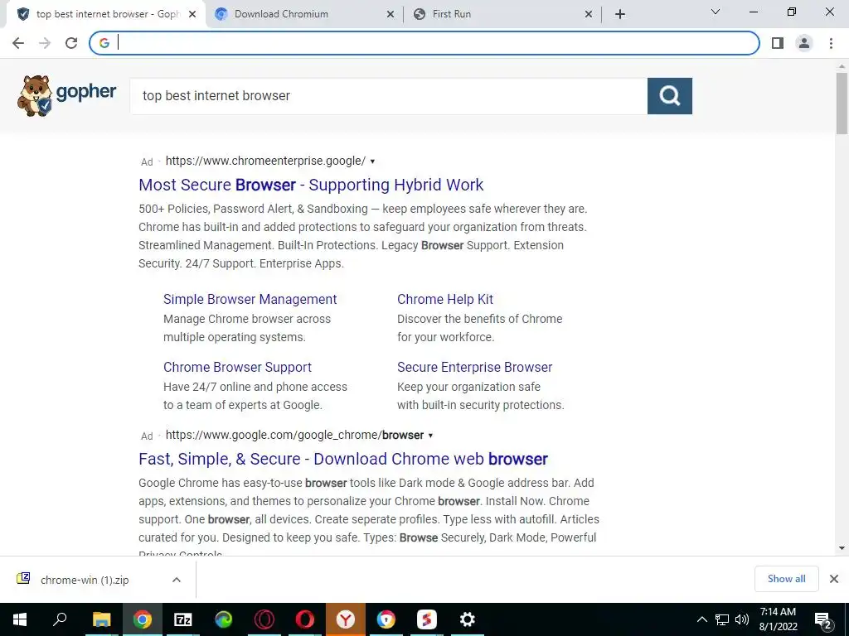Open the profile avatar menu
849x636 pixels.
click(x=804, y=43)
